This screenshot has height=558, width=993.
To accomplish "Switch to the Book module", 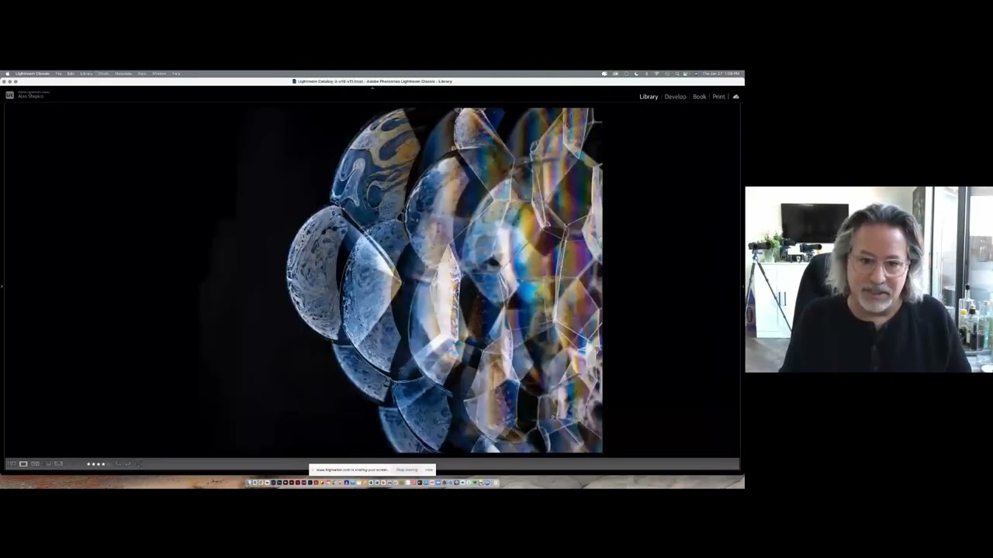I will 699,97.
